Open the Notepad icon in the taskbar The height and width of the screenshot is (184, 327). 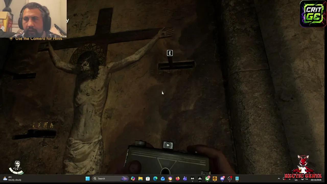tap(237, 179)
